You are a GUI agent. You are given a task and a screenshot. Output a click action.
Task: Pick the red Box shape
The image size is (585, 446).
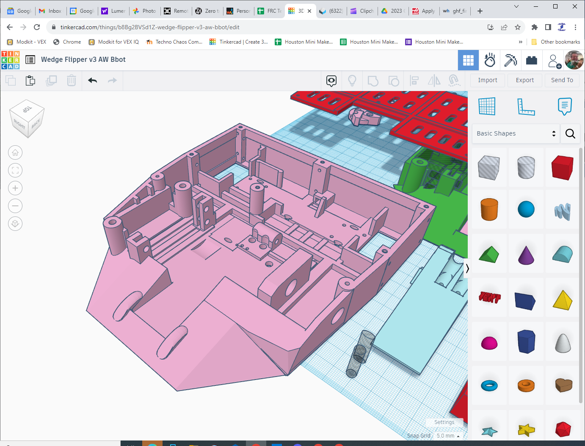(x=562, y=168)
